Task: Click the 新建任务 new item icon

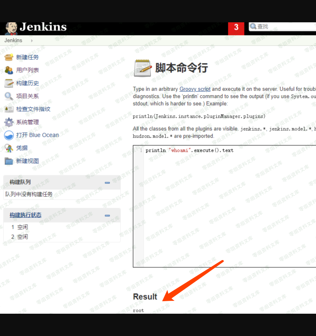Action: pyautogui.click(x=9, y=57)
